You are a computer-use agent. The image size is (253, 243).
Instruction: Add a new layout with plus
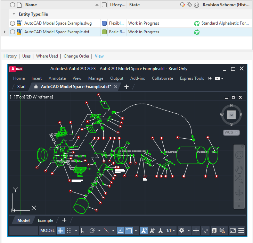pyautogui.click(x=64, y=220)
